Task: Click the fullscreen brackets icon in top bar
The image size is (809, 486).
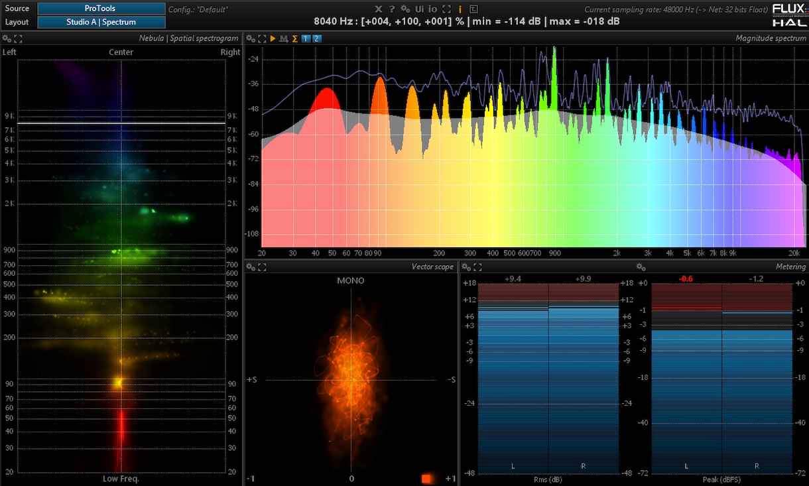Action: click(447, 9)
